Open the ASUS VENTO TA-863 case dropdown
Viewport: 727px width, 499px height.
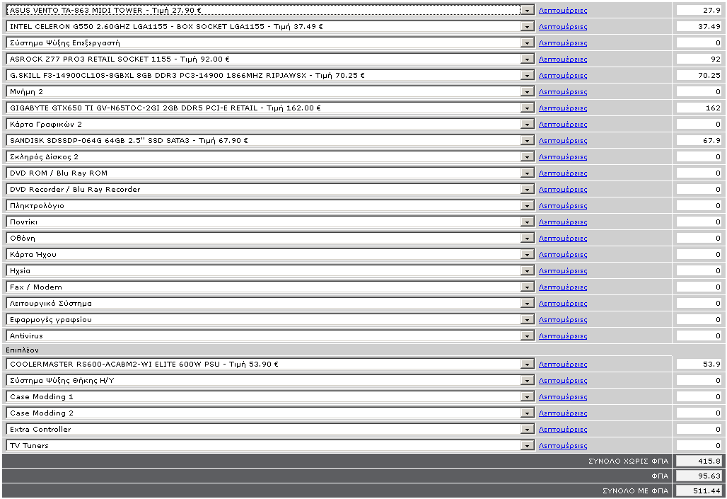tap(270, 10)
